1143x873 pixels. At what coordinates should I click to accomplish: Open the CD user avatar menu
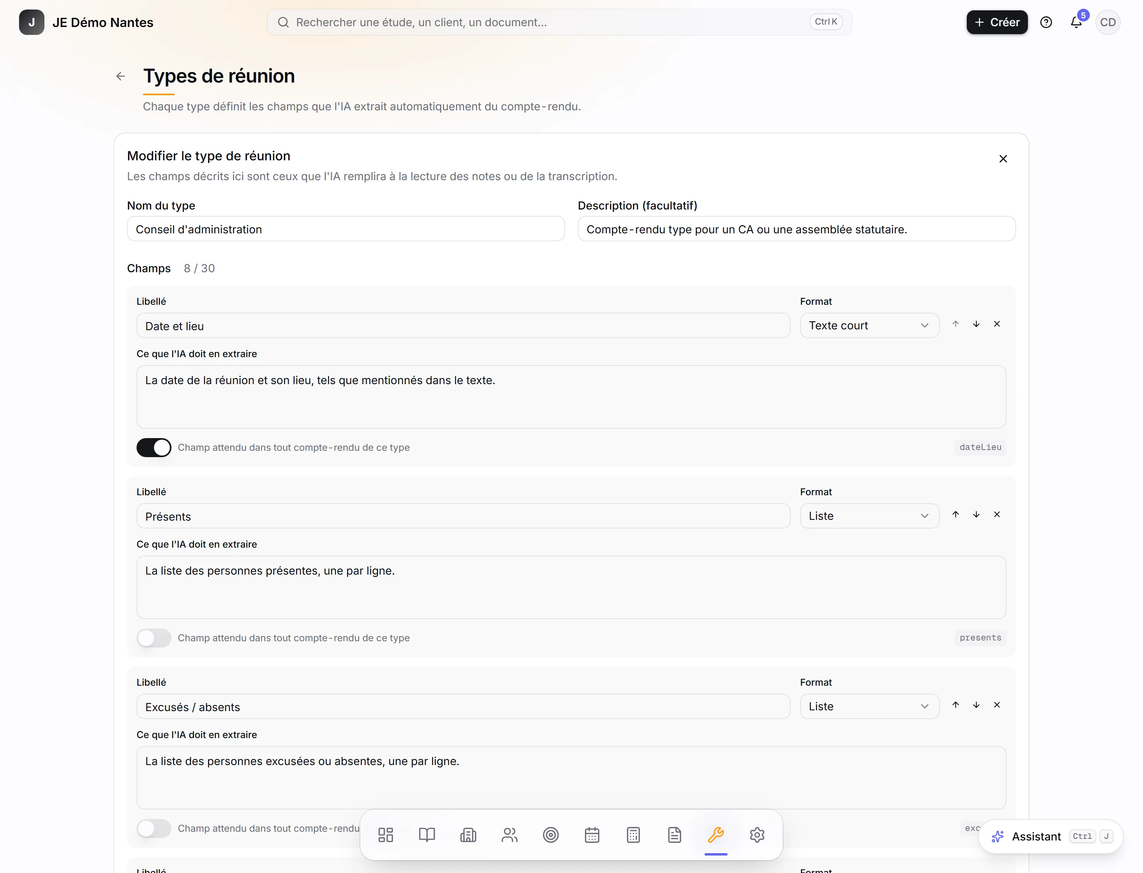(1108, 22)
